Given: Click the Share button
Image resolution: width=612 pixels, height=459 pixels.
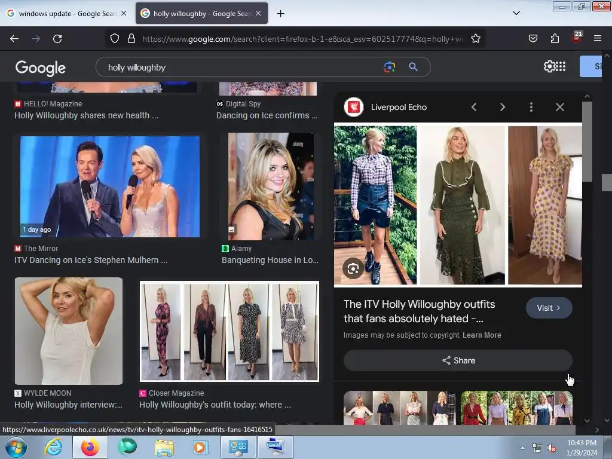Looking at the screenshot, I should (458, 360).
